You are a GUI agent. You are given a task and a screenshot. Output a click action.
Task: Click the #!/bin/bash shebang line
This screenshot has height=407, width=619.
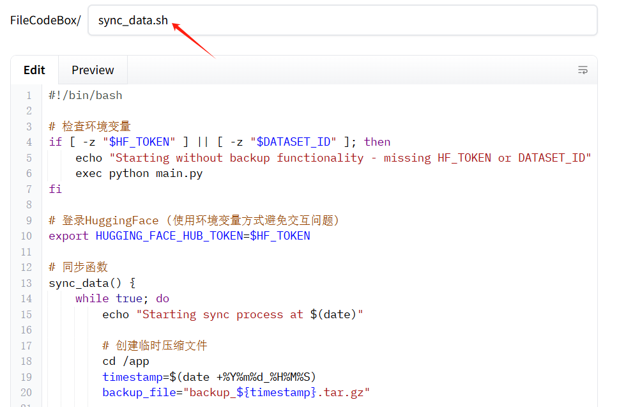tap(86, 95)
